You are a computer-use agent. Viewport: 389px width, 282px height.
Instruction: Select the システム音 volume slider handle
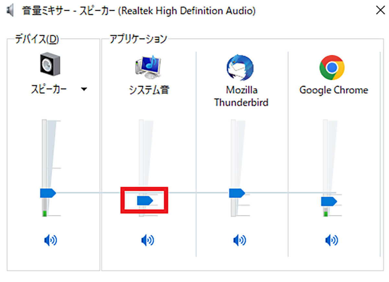(x=145, y=201)
